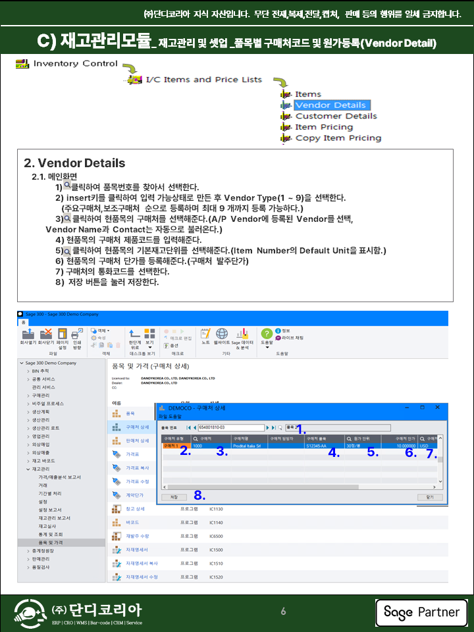Click the 속성 (Properties) gear icon
Screen dimensions: 474x632
[x=93, y=338]
